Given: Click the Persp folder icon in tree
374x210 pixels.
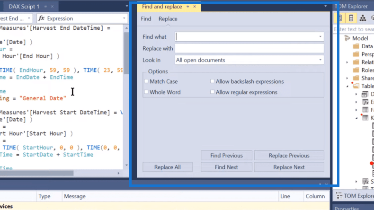Looking at the screenshot, I should [356, 54].
